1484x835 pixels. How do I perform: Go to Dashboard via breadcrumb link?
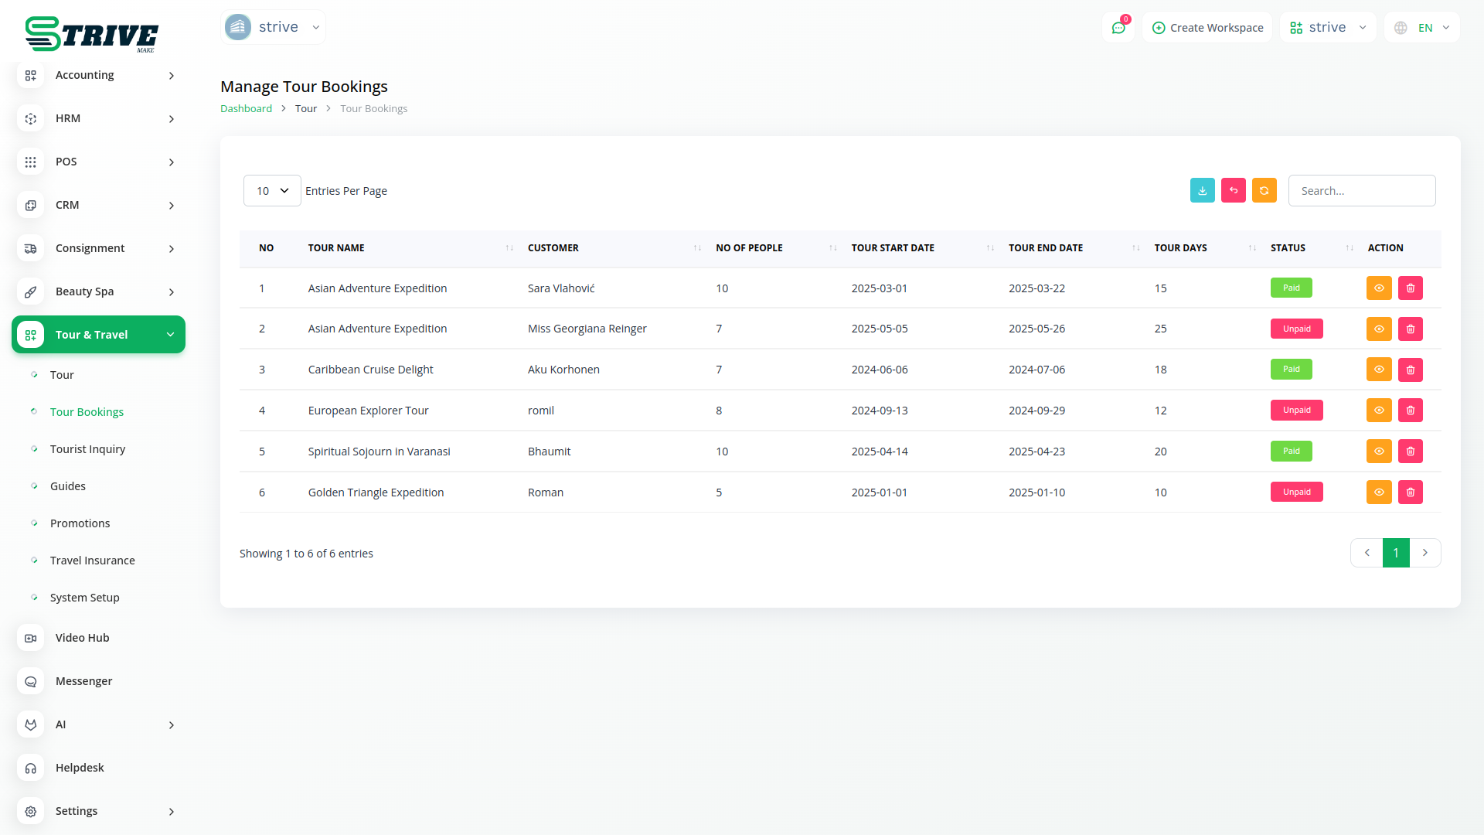(x=246, y=109)
